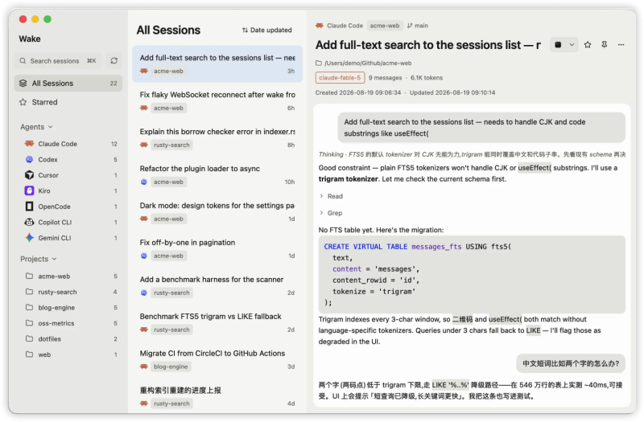Click the dotfiles project folder icon
The width and height of the screenshot is (644, 422).
(x=29, y=338)
